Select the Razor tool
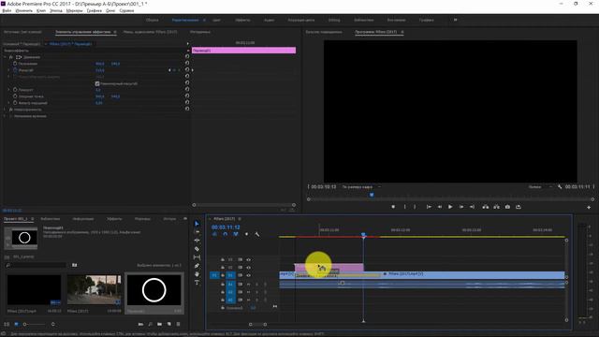This screenshot has width=599, height=337. pyautogui.click(x=197, y=249)
